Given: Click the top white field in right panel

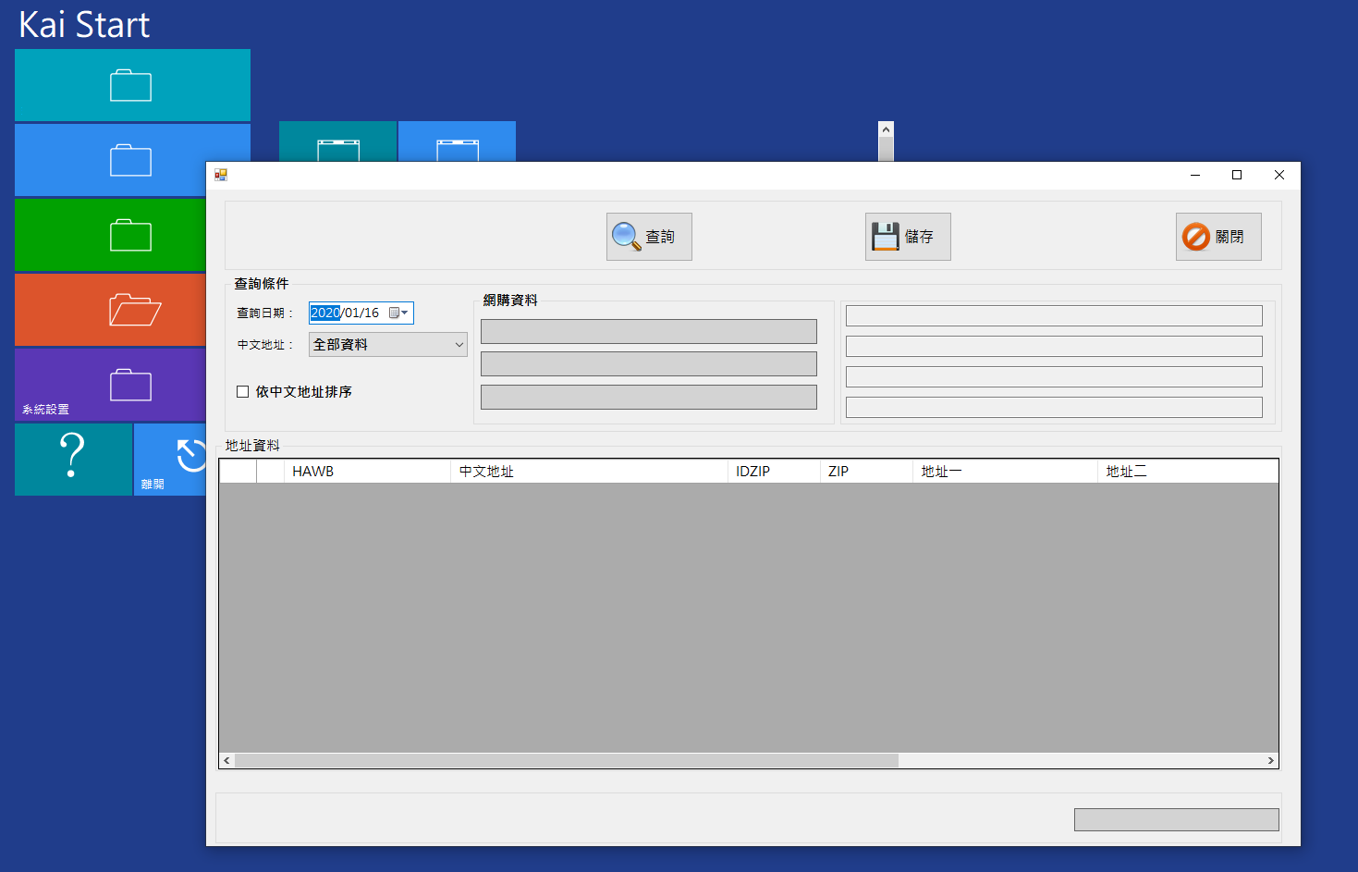Looking at the screenshot, I should 1053,316.
